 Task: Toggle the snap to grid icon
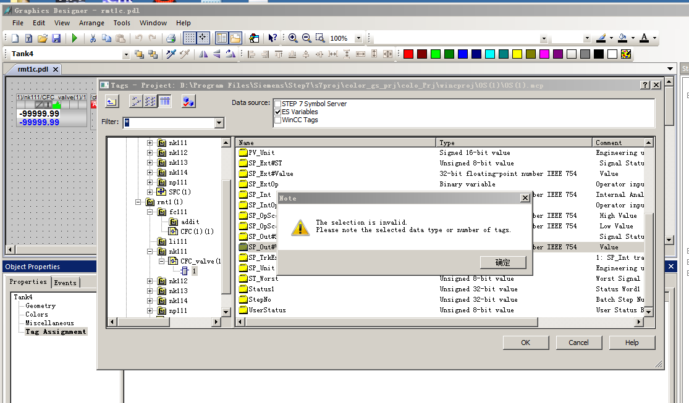[x=203, y=38]
